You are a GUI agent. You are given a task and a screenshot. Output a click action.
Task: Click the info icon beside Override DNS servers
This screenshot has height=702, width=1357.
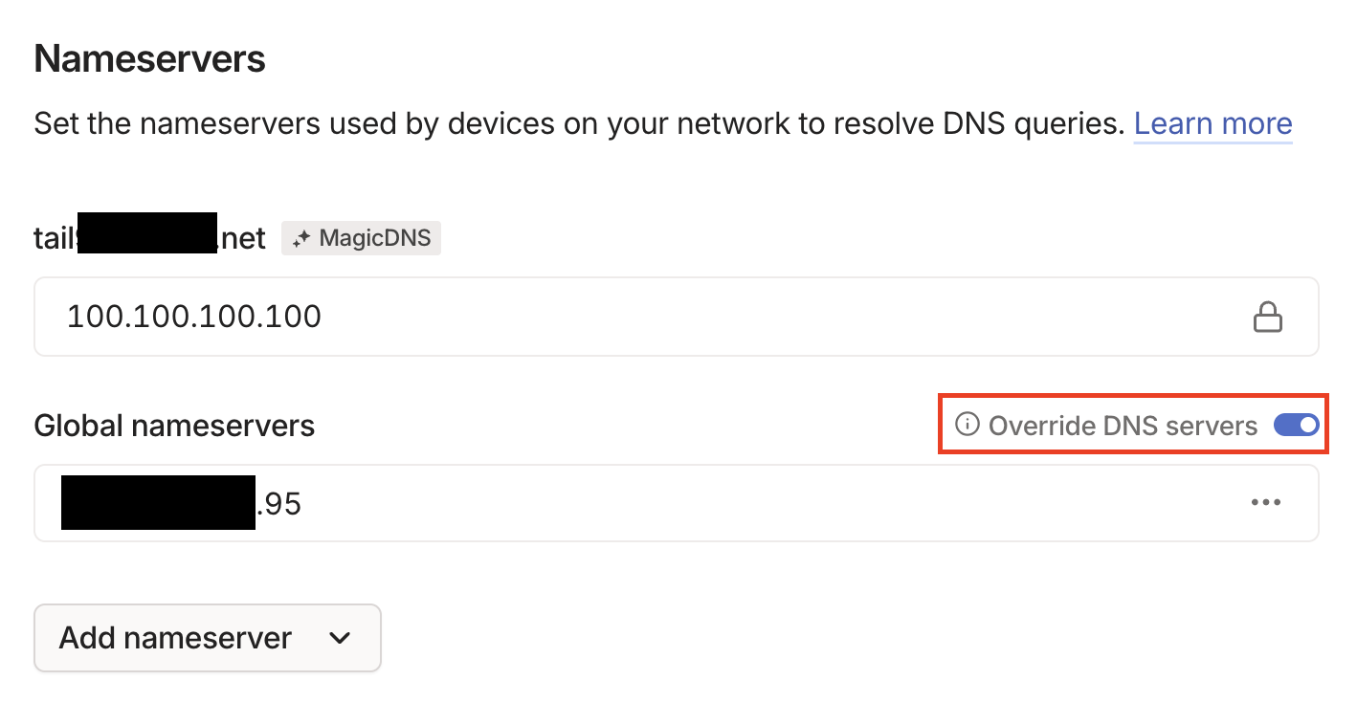pyautogui.click(x=967, y=425)
